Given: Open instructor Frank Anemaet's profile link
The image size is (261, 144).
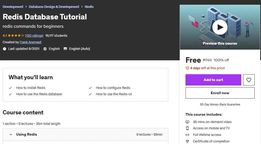Looking at the screenshot, I should pos(31,42).
